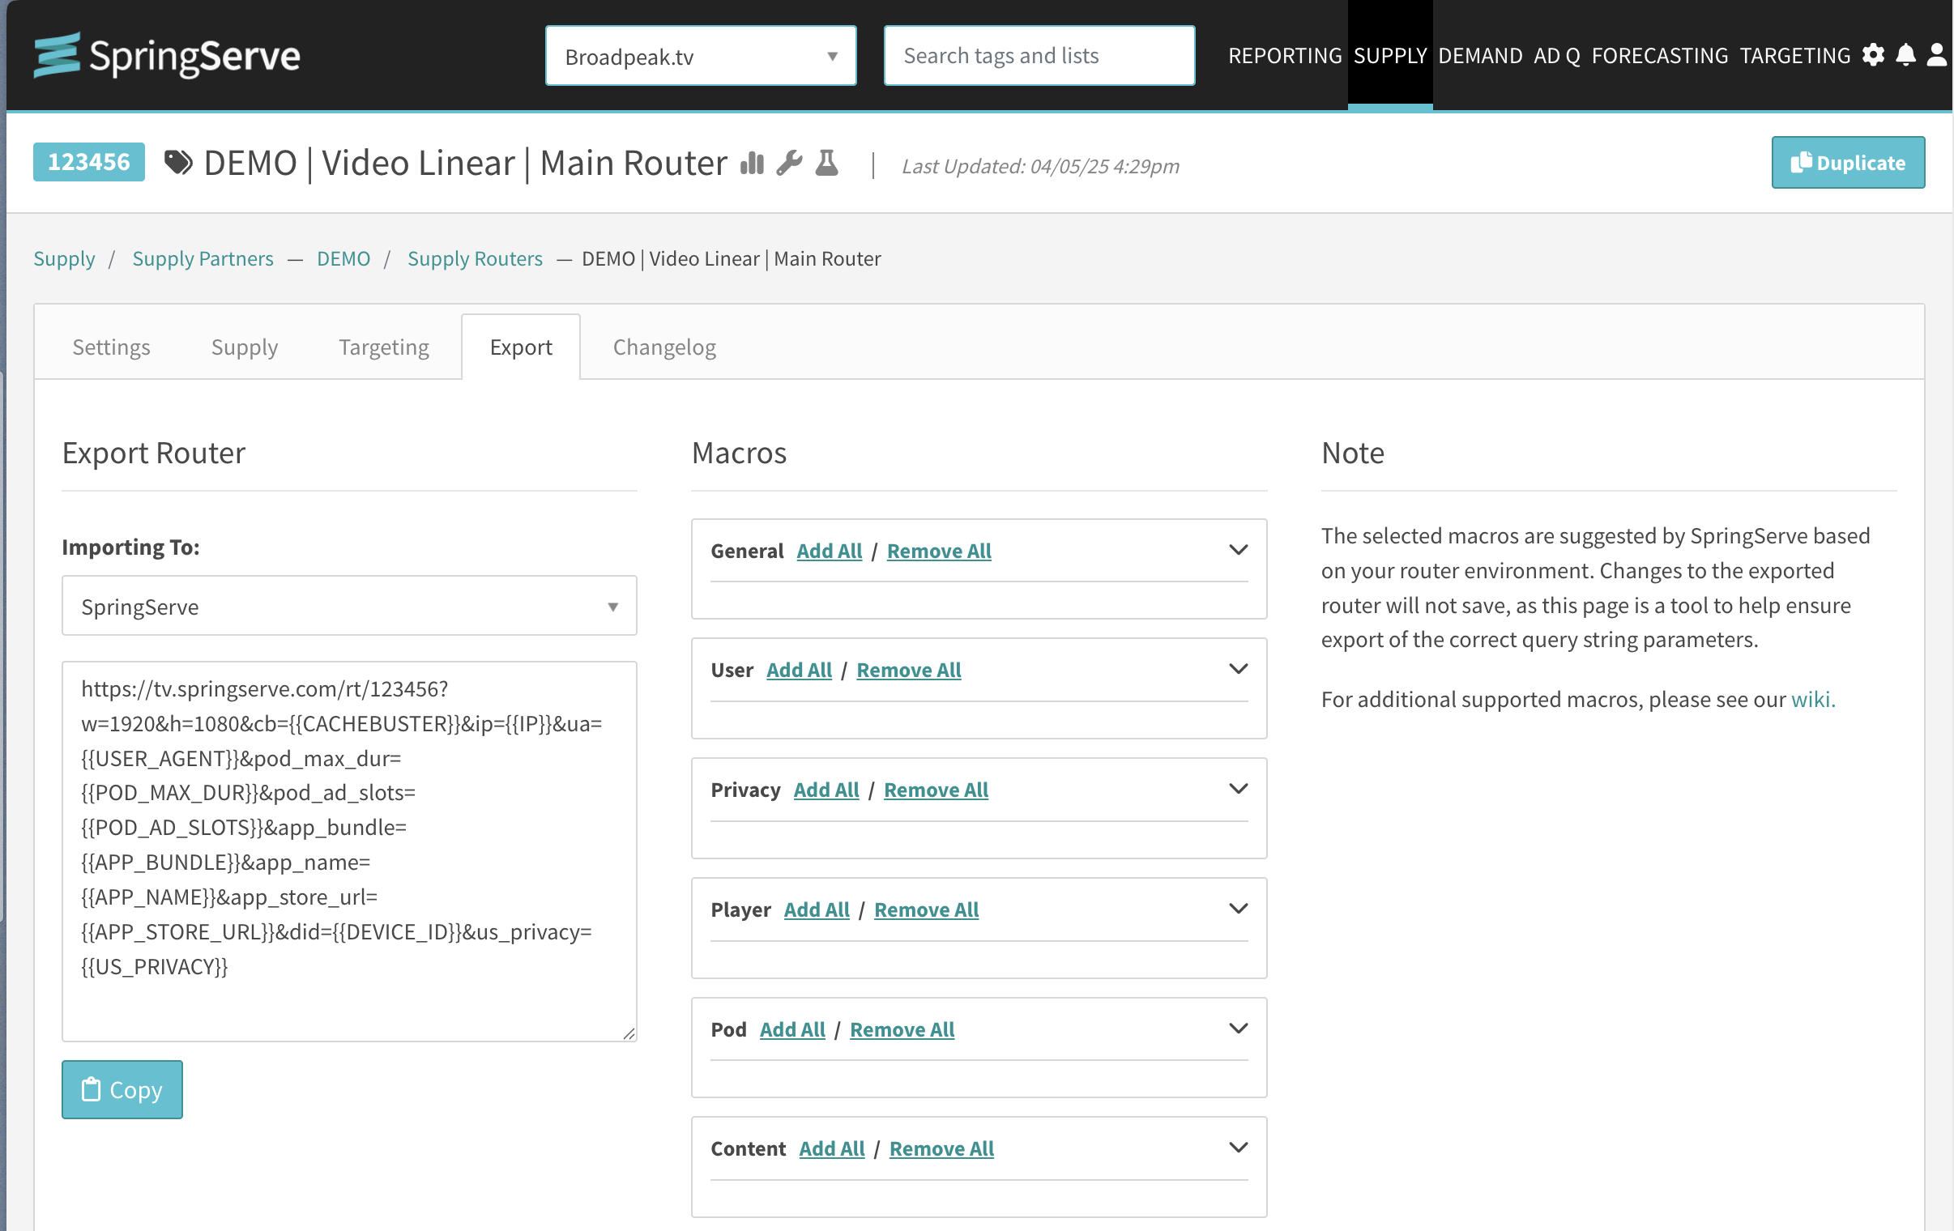Viewport: 1954px width, 1231px height.
Task: Click the tag icon before the router name
Action: click(x=177, y=163)
